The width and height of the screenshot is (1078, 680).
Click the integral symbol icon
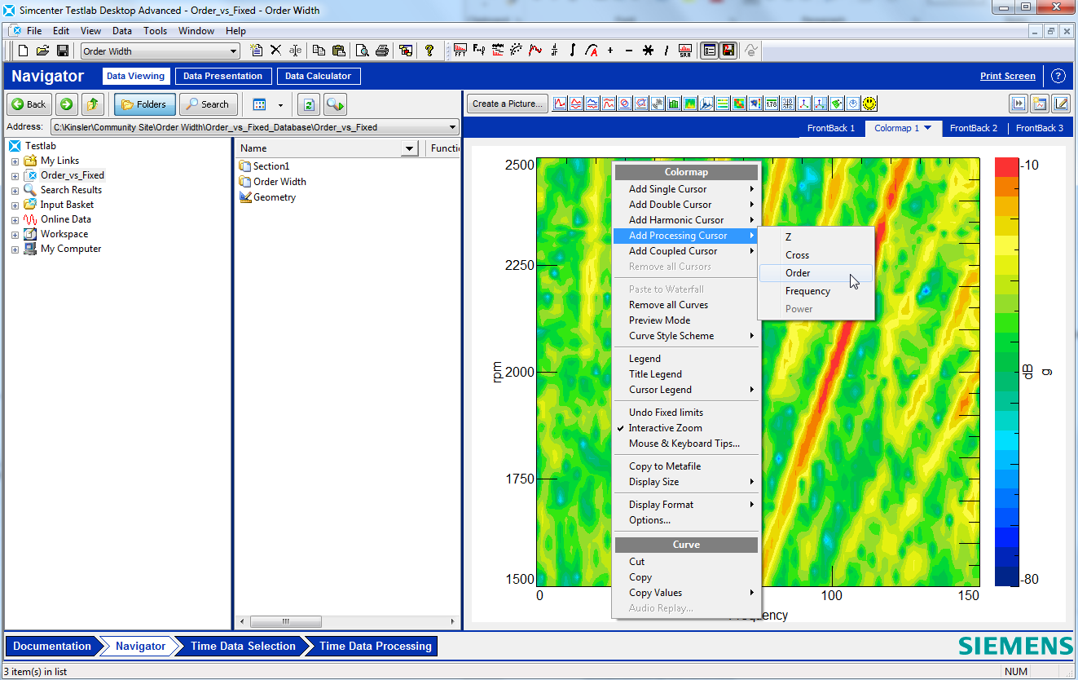pyautogui.click(x=573, y=51)
